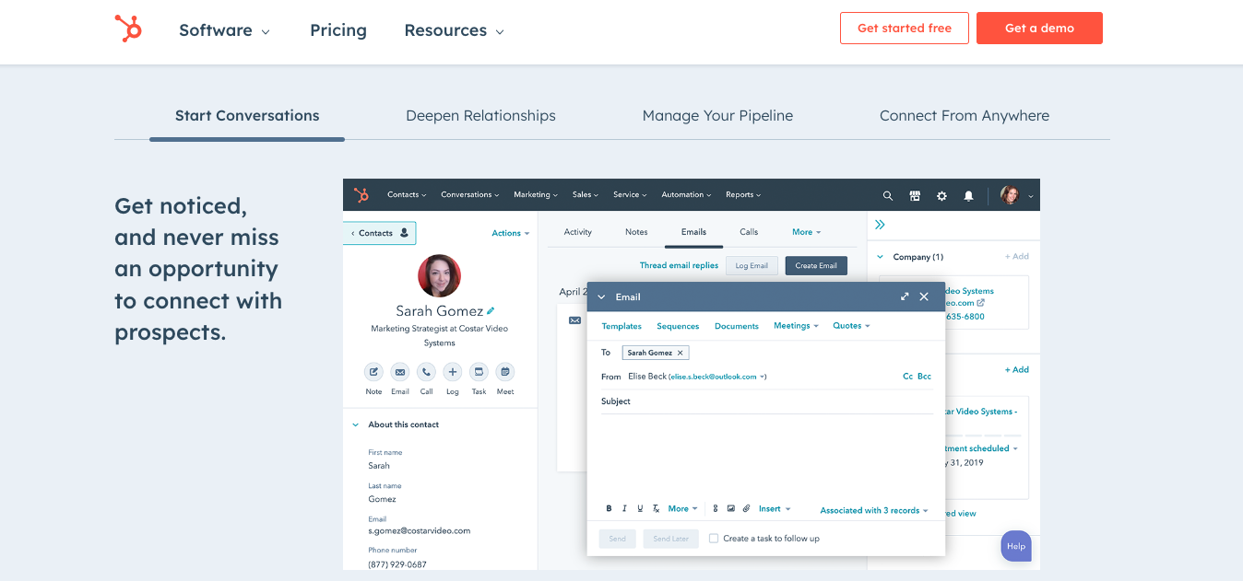The image size is (1243, 581).
Task: Switch to Connect From Anywhere tab
Action: (x=965, y=116)
